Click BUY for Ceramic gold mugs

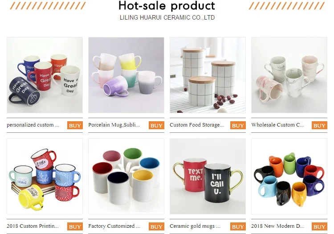[x=238, y=226]
